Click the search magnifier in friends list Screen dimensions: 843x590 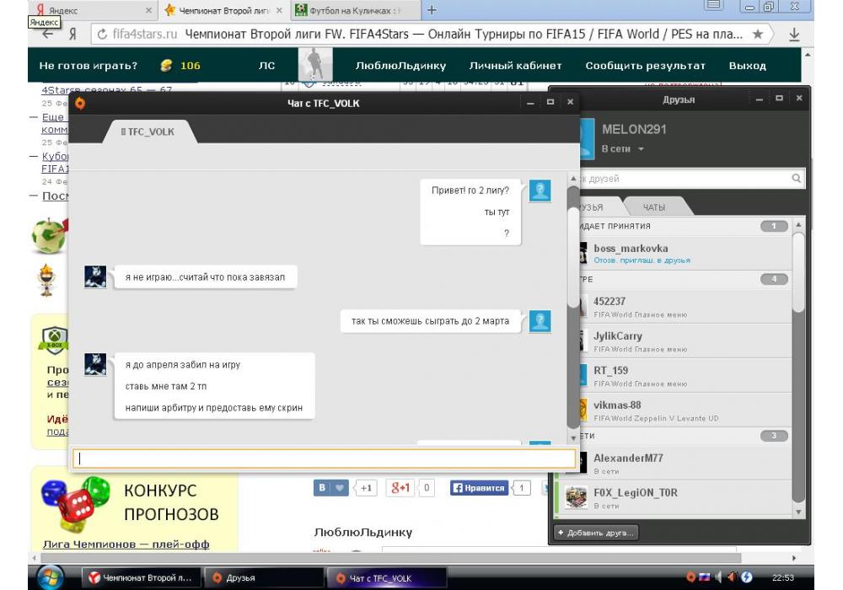coord(797,179)
